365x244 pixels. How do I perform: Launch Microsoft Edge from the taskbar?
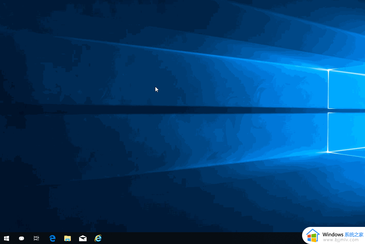52,238
